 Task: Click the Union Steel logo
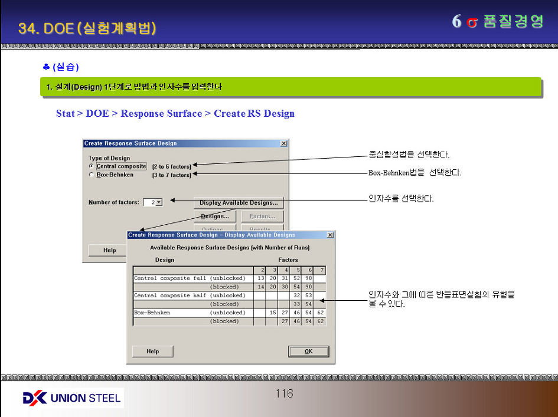coord(71,398)
